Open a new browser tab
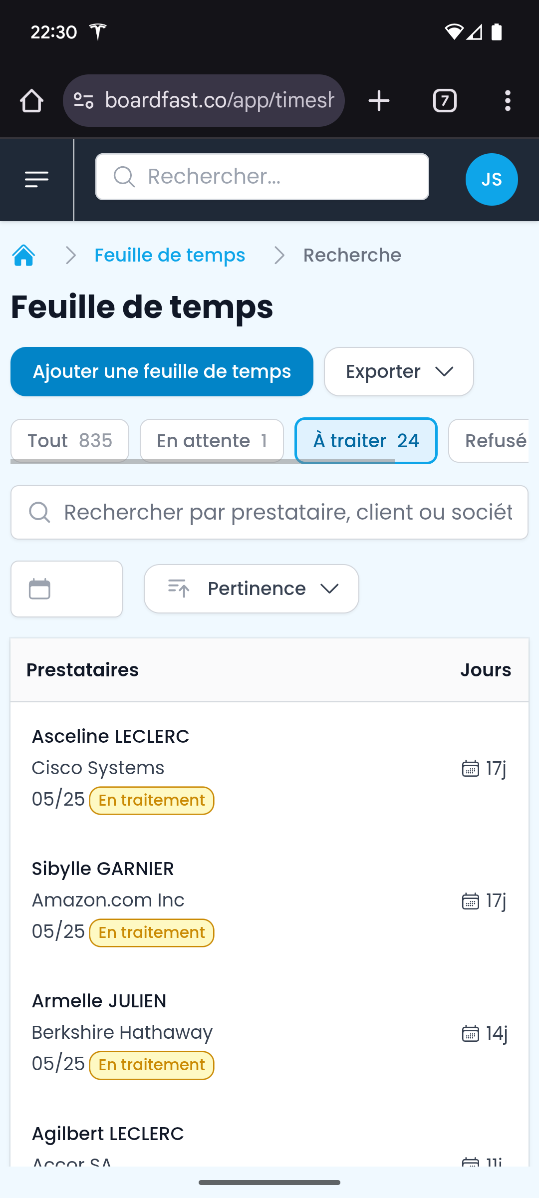This screenshot has height=1198, width=539. 379,101
